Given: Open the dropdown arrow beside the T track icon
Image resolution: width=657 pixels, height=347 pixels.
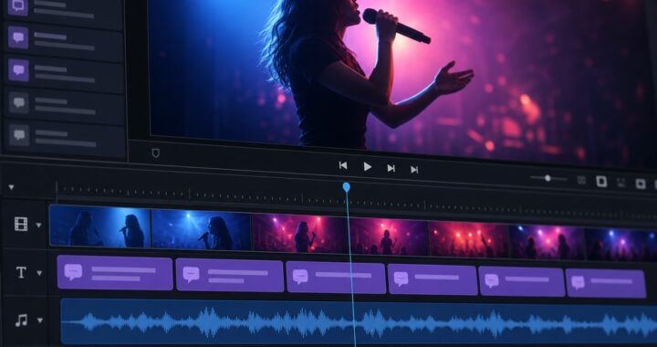Looking at the screenshot, I should [x=39, y=273].
